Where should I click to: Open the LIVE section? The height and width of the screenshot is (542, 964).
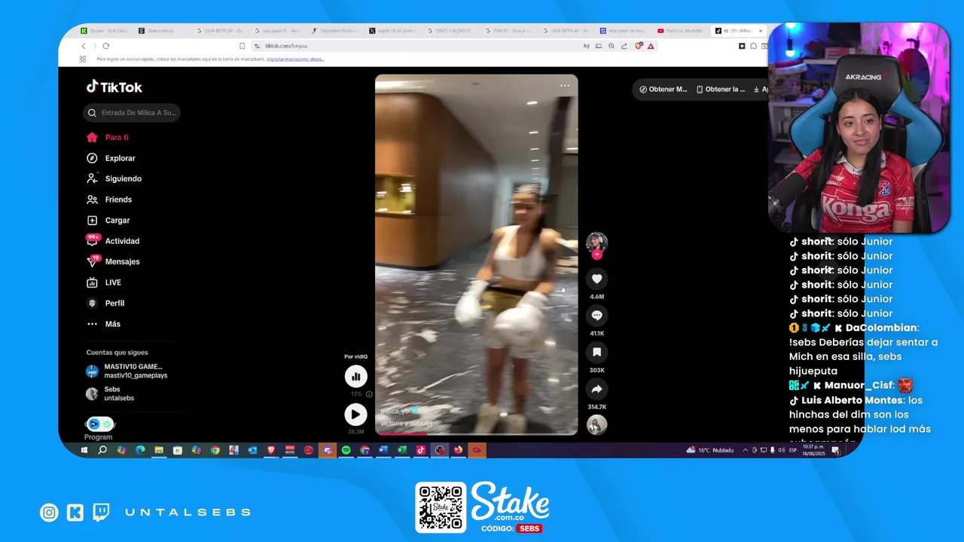point(104,282)
